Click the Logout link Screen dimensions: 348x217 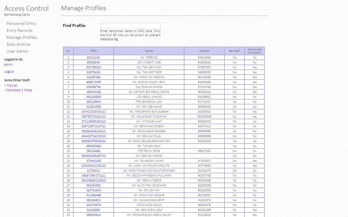[x=9, y=71]
